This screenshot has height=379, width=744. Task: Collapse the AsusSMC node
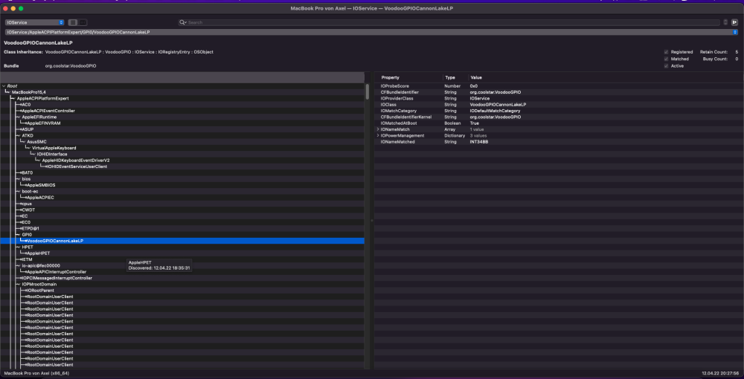[x=23, y=142]
